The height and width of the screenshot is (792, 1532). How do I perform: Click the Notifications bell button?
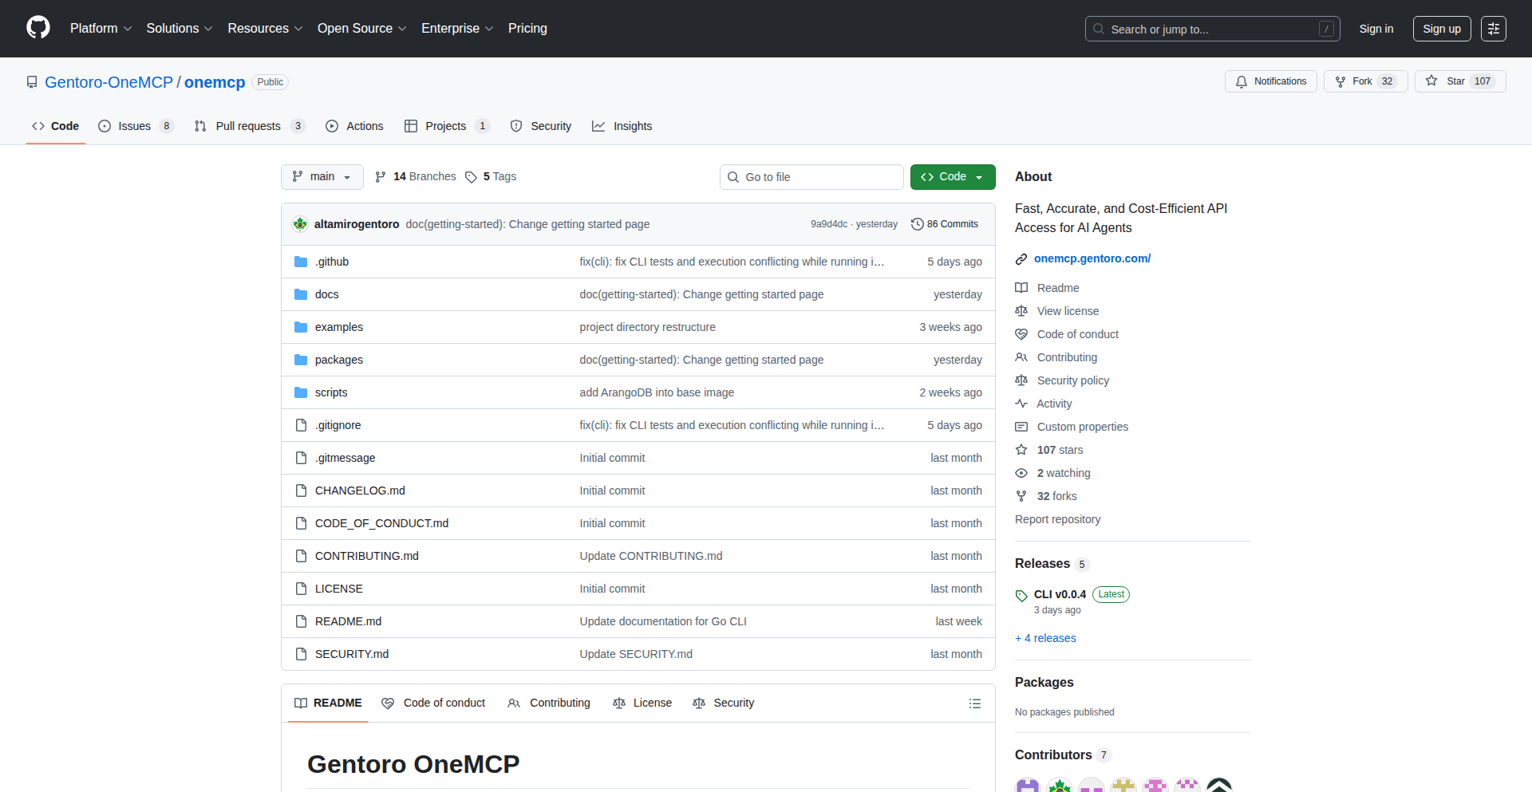[x=1271, y=81]
